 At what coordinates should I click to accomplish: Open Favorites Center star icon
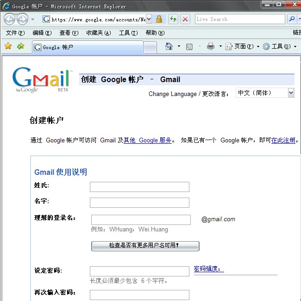coord(8,46)
